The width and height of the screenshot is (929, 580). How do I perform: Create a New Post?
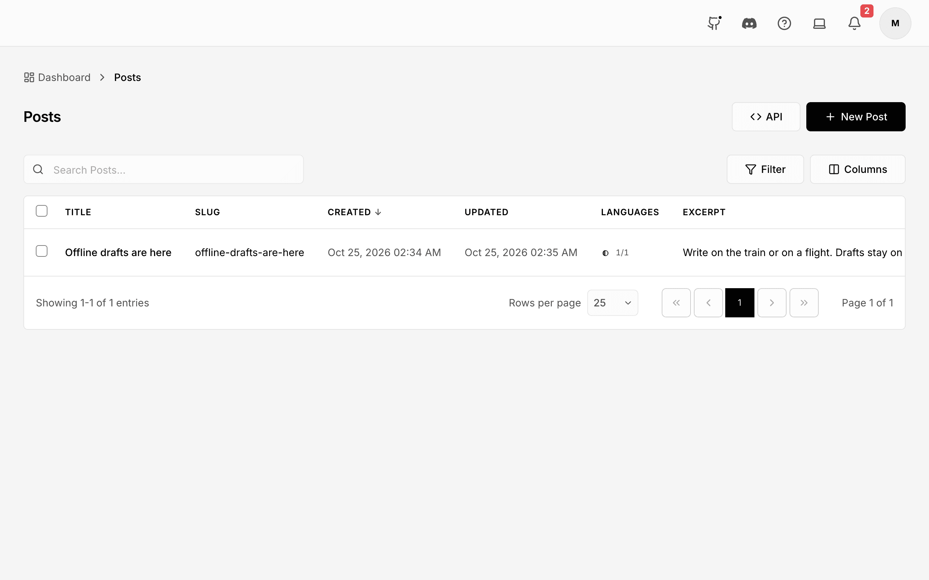856,117
